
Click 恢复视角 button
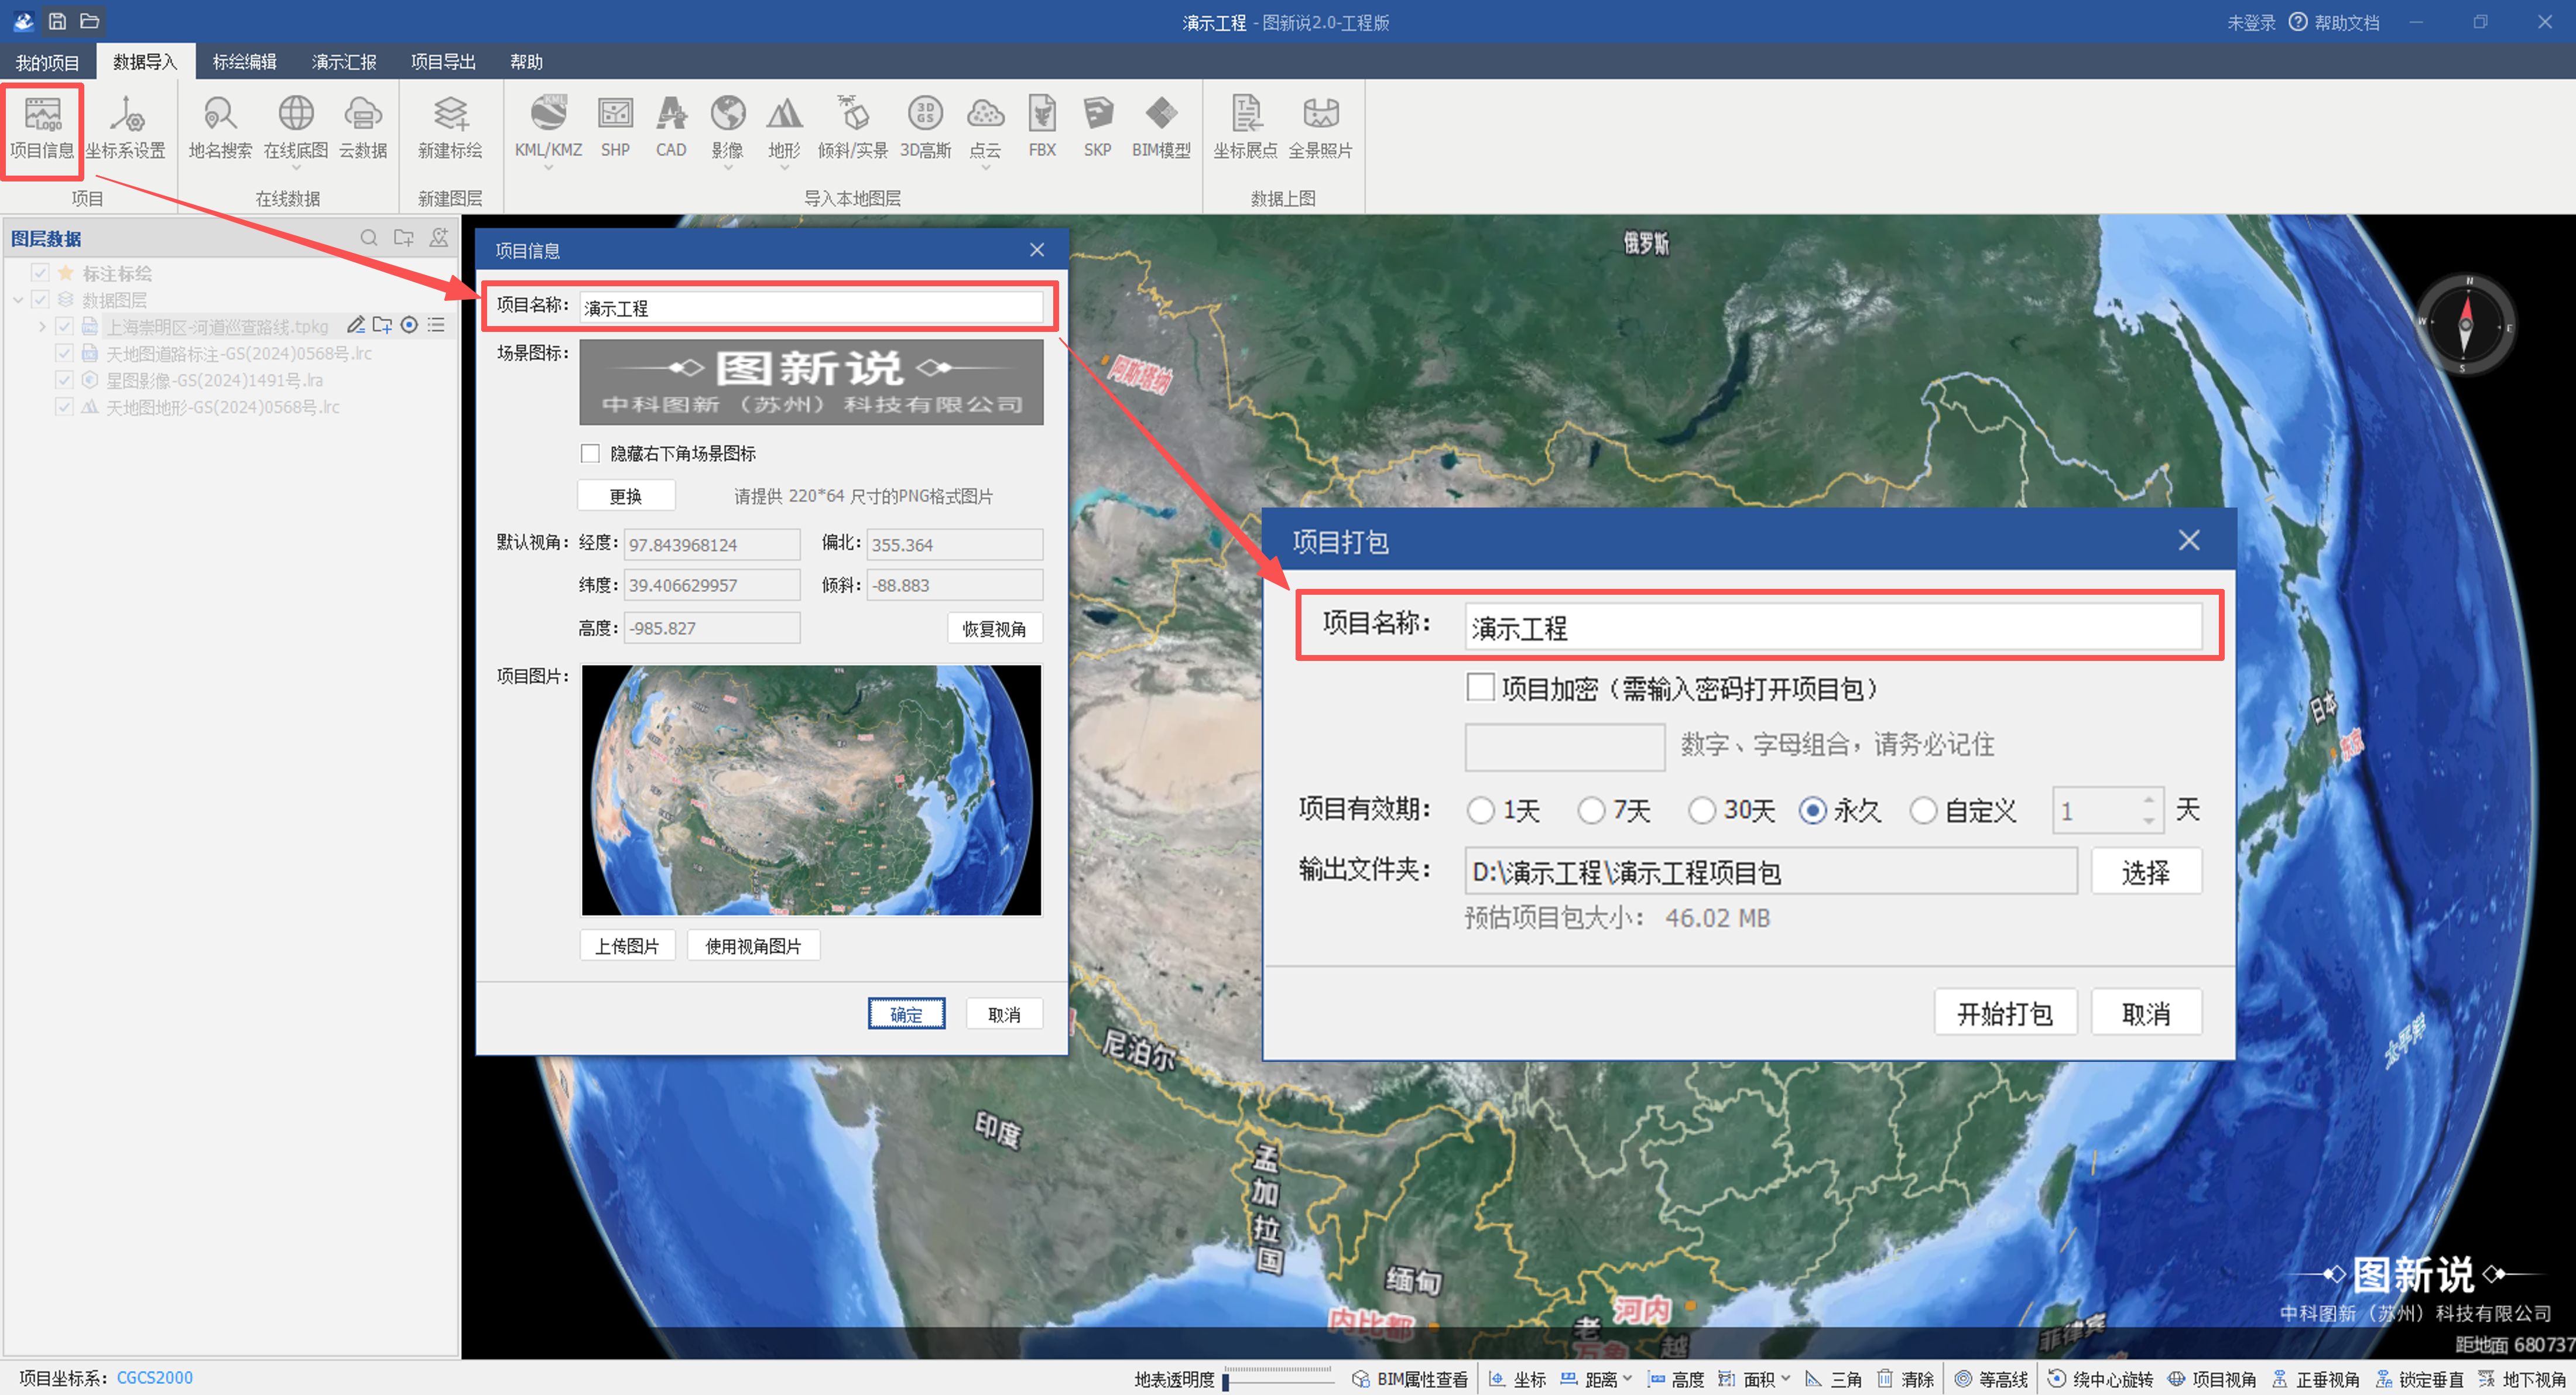pos(994,628)
